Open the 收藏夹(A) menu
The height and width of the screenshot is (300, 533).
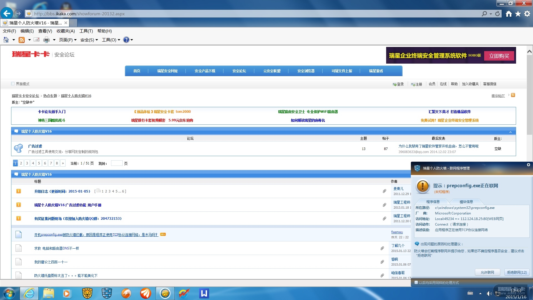click(x=66, y=31)
